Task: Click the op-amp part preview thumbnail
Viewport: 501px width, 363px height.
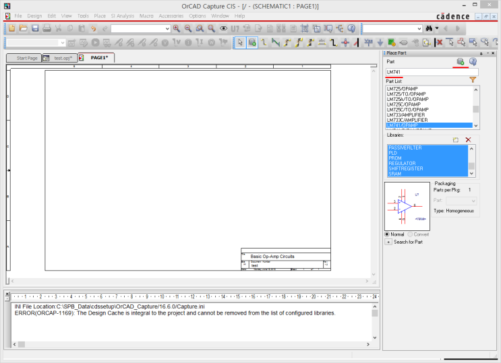Action: (407, 206)
